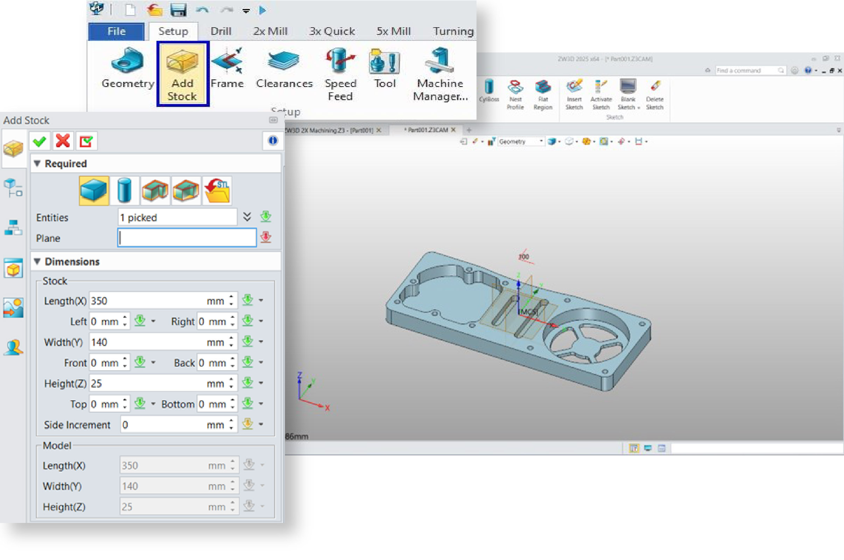Viewport: 844px width, 560px height.
Task: Collapse the Dimensions section
Action: pos(37,261)
